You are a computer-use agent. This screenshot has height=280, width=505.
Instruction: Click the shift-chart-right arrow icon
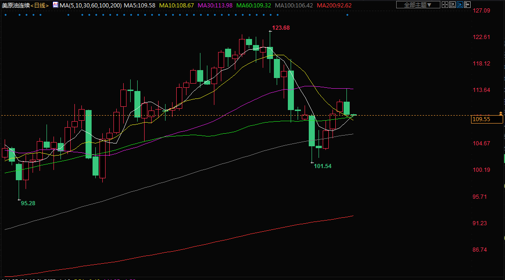(468, 5)
